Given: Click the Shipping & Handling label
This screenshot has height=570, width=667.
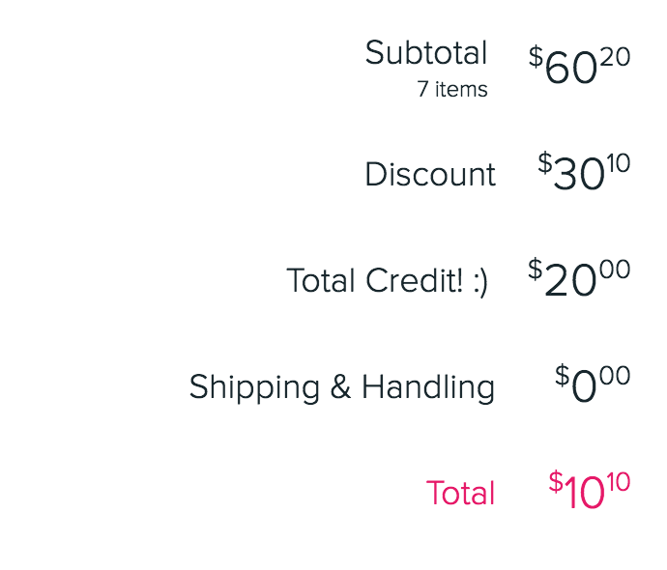Looking at the screenshot, I should [342, 386].
